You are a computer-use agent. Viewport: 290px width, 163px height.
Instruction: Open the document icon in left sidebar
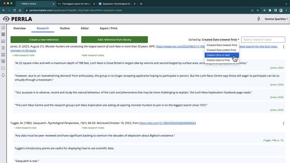3,48
